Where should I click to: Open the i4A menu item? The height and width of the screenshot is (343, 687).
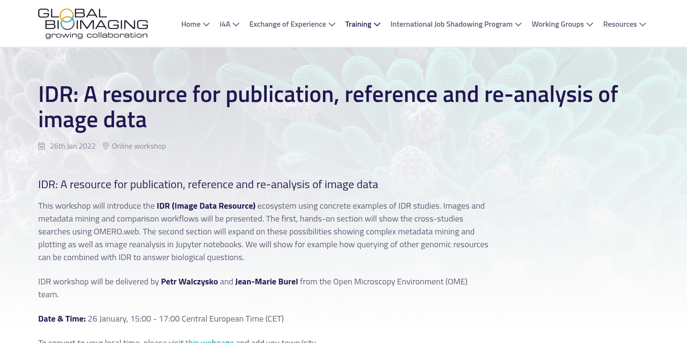point(224,24)
